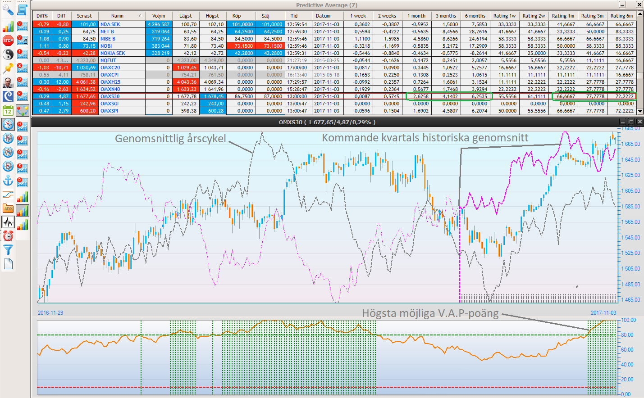Click the OMXS30 chart window title bar
The width and height of the screenshot is (644, 398).
(327, 122)
